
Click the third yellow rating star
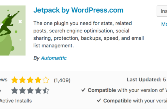(30, 80)
